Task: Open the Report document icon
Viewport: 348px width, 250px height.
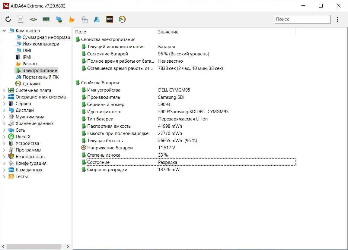Action: [x=21, y=19]
